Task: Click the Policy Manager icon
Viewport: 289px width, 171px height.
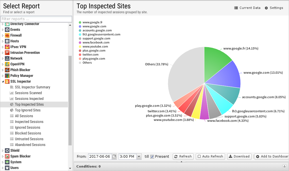Action: [7, 76]
